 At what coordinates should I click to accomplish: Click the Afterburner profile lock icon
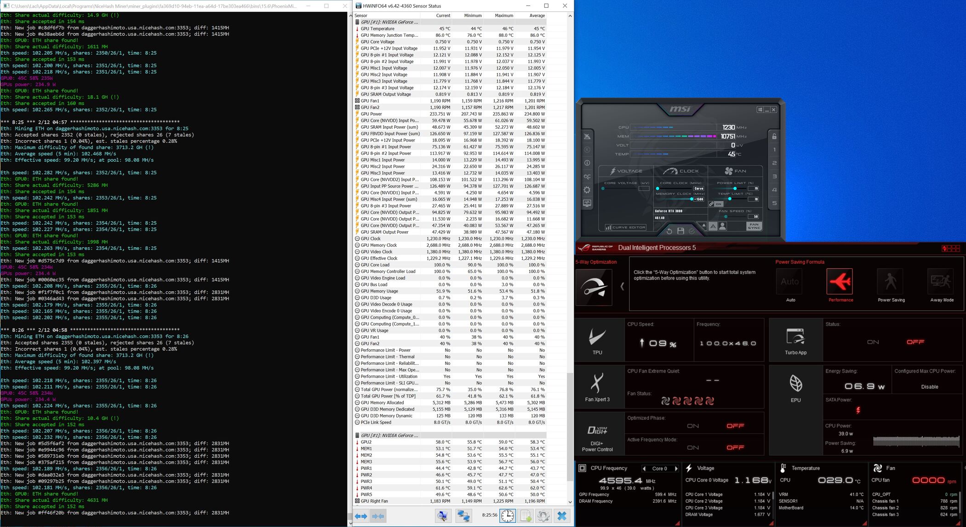pos(774,136)
